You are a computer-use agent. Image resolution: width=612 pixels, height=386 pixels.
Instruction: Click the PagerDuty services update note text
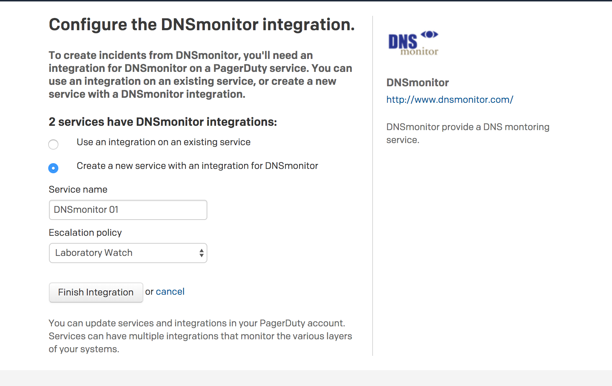pyautogui.click(x=200, y=336)
